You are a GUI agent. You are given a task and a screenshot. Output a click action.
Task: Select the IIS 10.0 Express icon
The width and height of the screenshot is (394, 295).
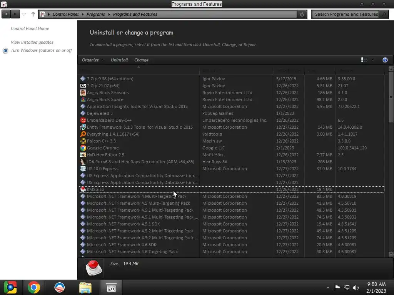83,169
